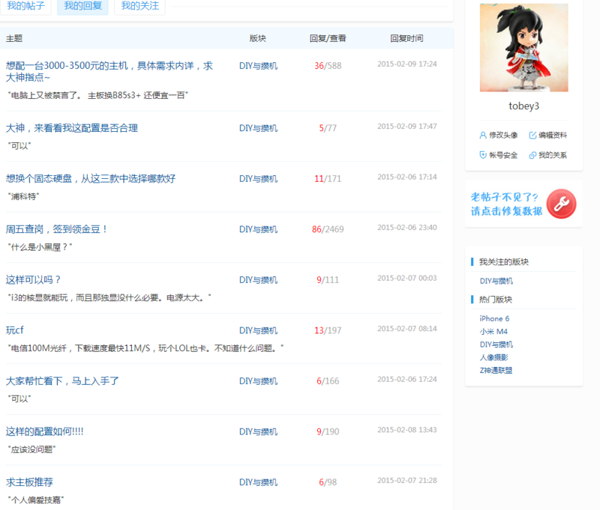Click DIY与攒机 board link in 36/588 row

258,66
